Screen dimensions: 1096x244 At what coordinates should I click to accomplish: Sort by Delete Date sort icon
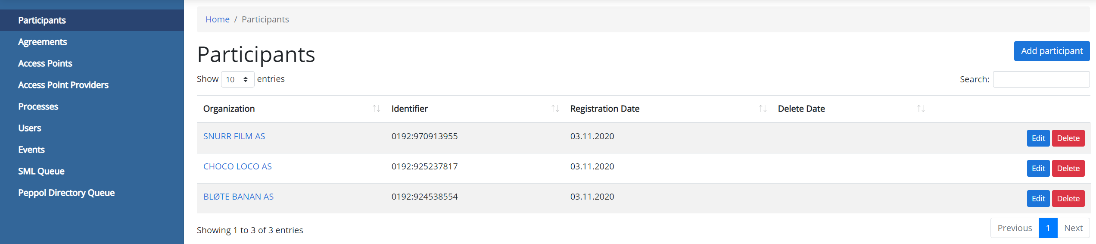coord(921,109)
